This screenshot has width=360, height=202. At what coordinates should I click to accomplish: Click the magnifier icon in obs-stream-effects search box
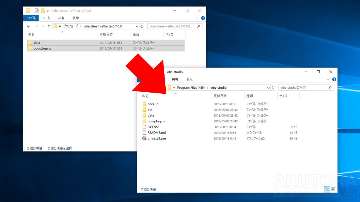[199, 26]
